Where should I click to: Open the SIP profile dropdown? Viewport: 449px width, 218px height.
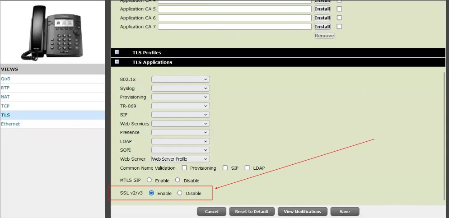coord(180,115)
